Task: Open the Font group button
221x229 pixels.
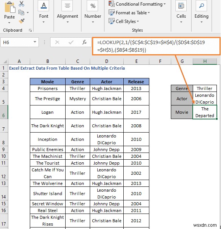Action: (x=43, y=12)
